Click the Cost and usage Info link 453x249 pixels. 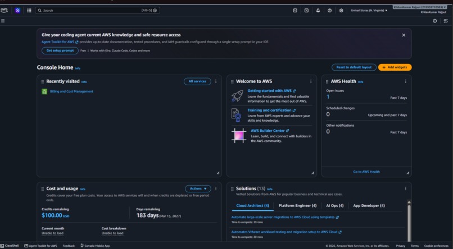coord(83,190)
